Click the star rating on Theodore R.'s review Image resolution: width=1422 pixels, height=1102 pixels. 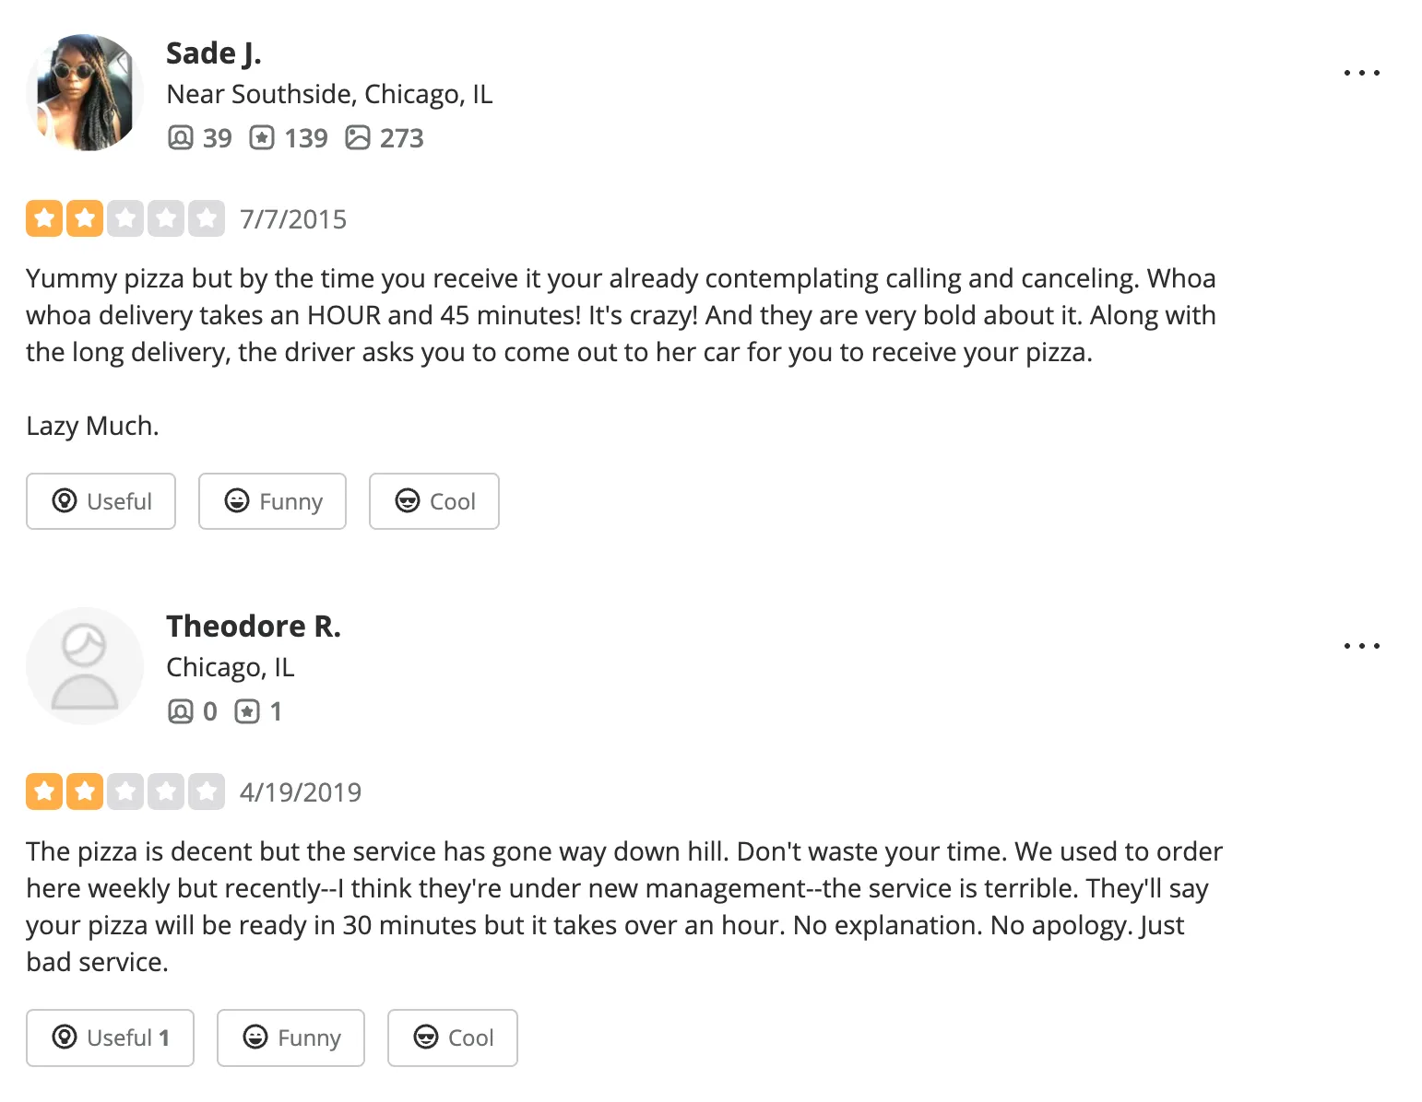(125, 792)
